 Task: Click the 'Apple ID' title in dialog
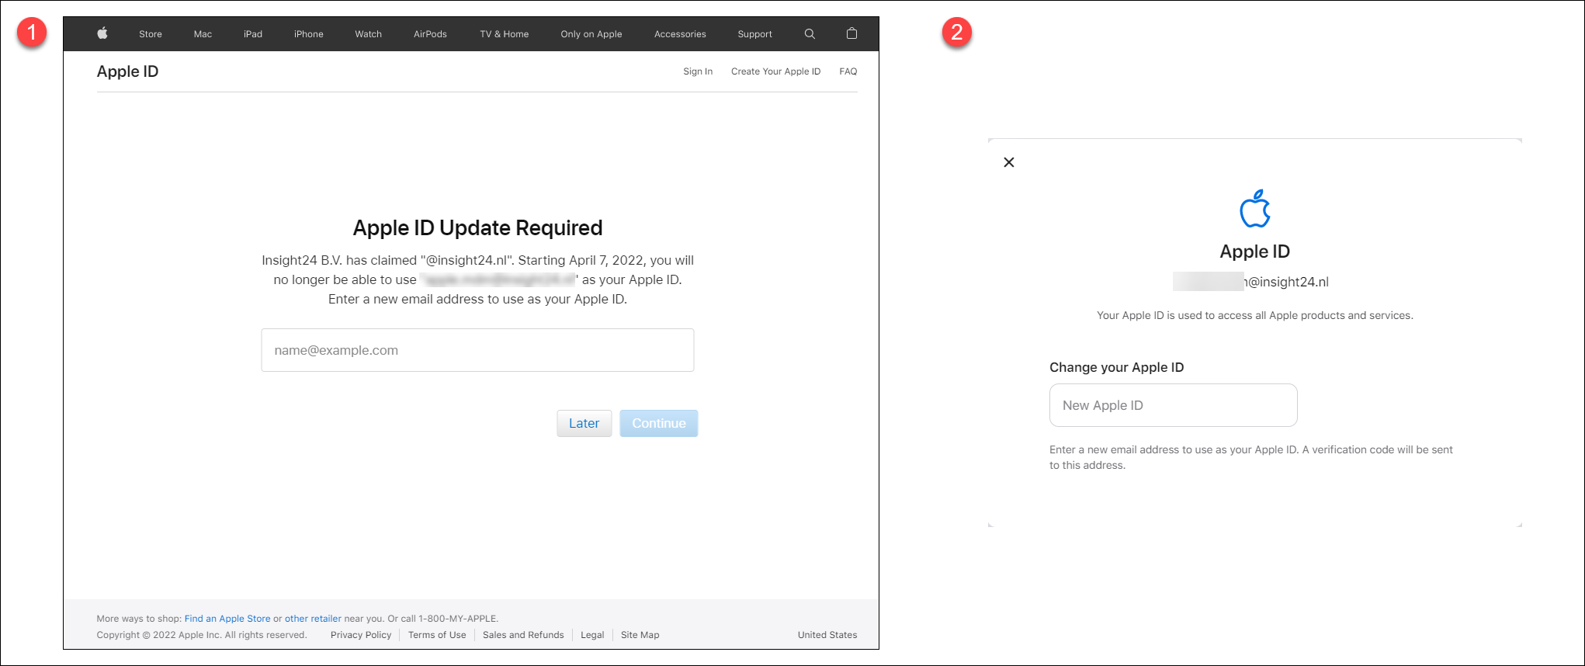tap(1254, 251)
